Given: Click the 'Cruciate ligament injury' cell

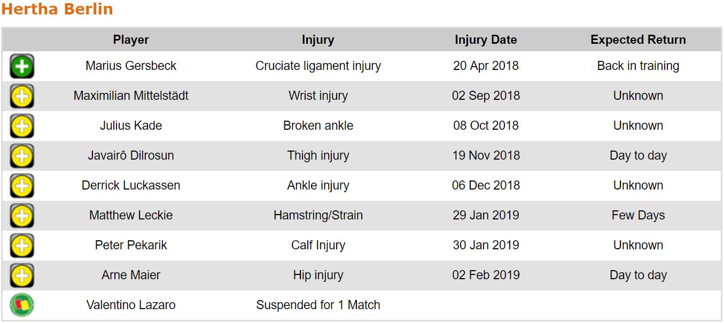Looking at the screenshot, I should tap(318, 66).
